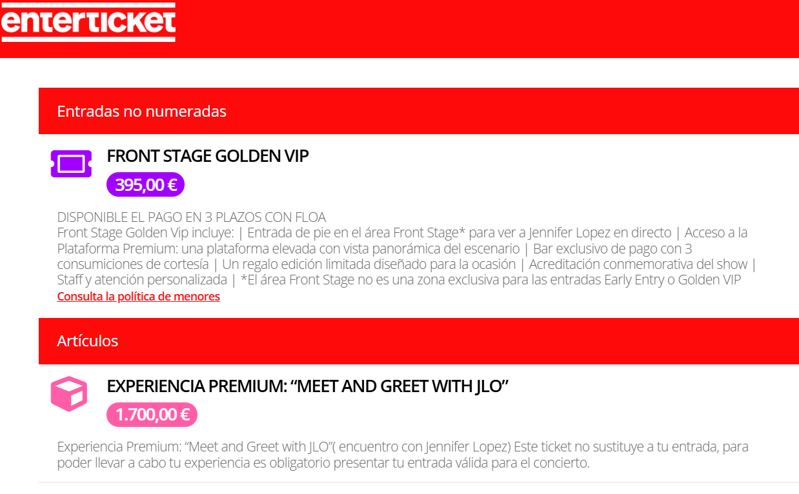
Task: Click the FLOA 3 plazos payment notice
Action: pos(192,217)
